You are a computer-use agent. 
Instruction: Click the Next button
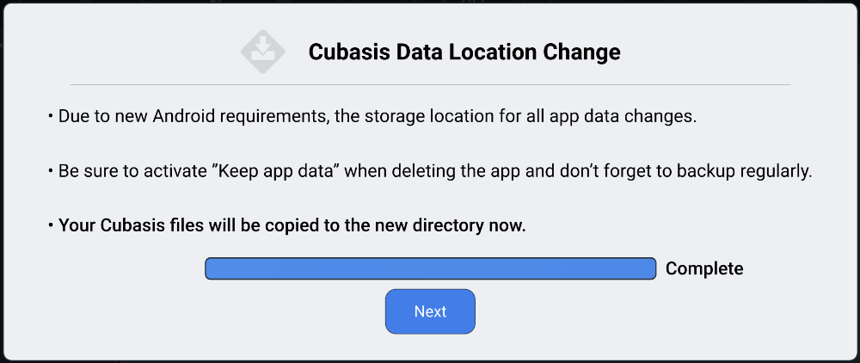point(430,311)
